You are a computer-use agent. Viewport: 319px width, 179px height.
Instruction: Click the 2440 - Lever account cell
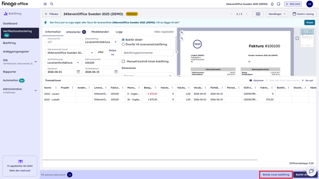coord(51,94)
